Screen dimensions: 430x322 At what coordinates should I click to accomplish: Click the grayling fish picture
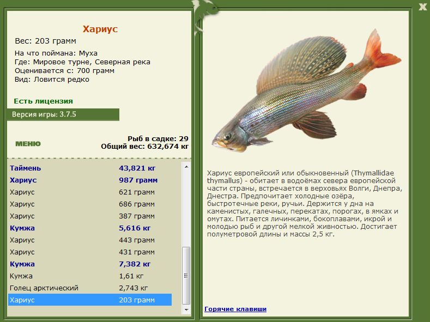[x=307, y=90]
